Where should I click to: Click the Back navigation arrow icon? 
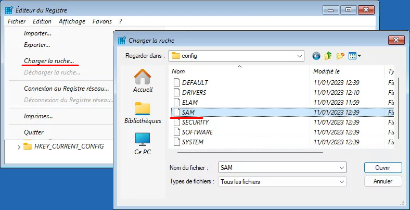point(316,56)
